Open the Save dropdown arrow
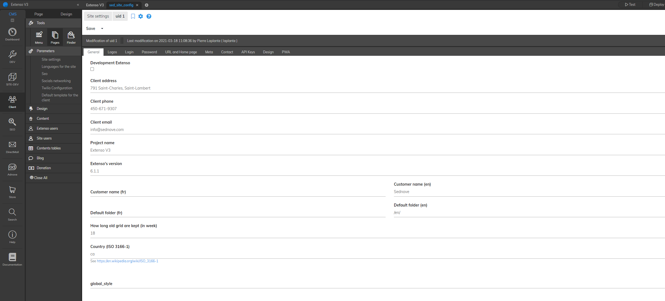 102,29
